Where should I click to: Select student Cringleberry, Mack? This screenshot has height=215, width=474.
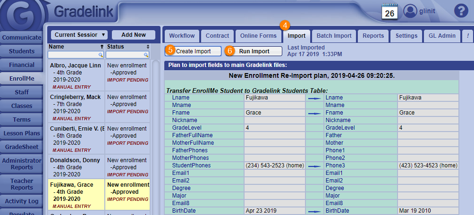[76, 107]
